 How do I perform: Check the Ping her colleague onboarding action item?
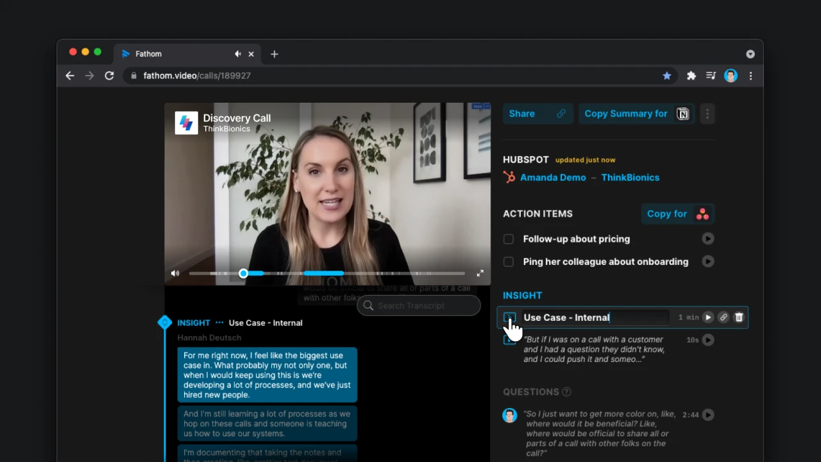pos(508,262)
